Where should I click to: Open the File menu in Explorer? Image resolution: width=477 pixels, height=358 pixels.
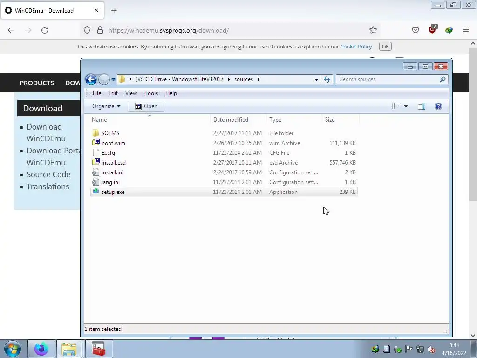[97, 93]
